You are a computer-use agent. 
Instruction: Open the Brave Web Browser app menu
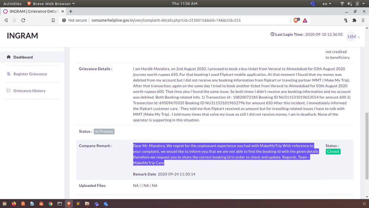pos(51,4)
